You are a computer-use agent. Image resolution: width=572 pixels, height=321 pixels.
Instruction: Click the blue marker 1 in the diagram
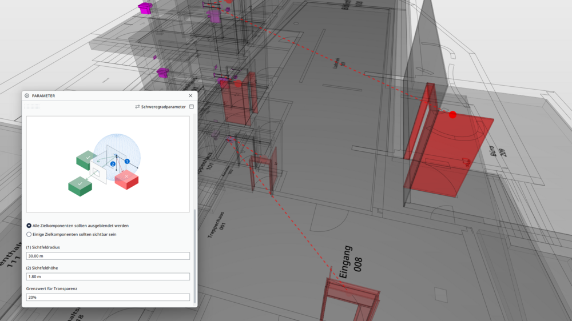(x=128, y=161)
